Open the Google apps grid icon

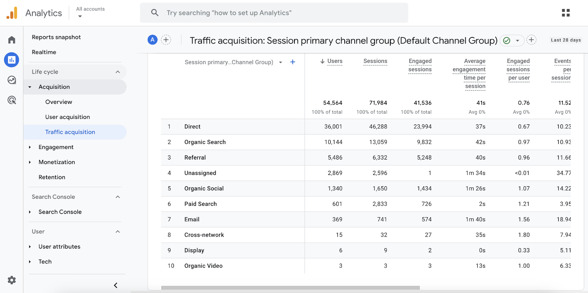tap(566, 13)
